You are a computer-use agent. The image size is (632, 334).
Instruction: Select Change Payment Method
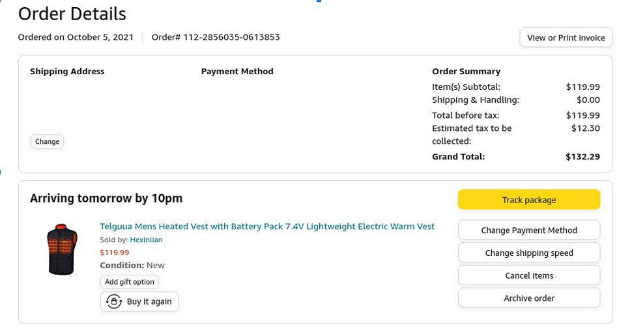point(528,230)
